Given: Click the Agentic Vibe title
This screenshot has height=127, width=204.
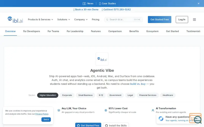Looking at the screenshot, I should tap(102, 71).
